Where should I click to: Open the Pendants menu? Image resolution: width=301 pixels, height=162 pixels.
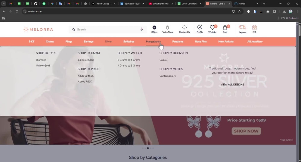point(178,42)
